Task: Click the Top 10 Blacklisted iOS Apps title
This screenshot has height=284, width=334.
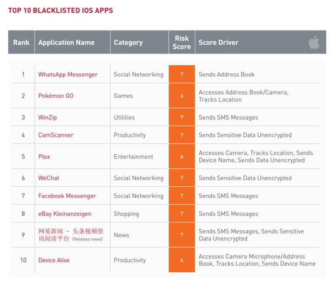Action: click(x=60, y=10)
